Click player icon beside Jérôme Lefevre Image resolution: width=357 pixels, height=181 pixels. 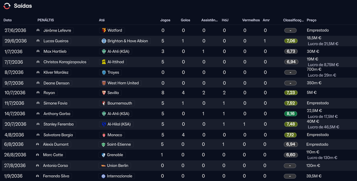(38, 30)
